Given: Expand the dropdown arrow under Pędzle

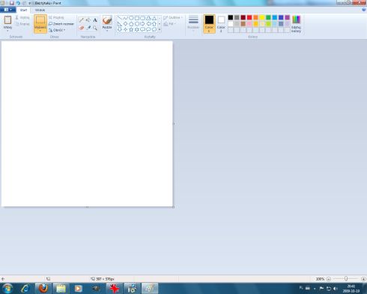Looking at the screenshot, I should pos(107,31).
